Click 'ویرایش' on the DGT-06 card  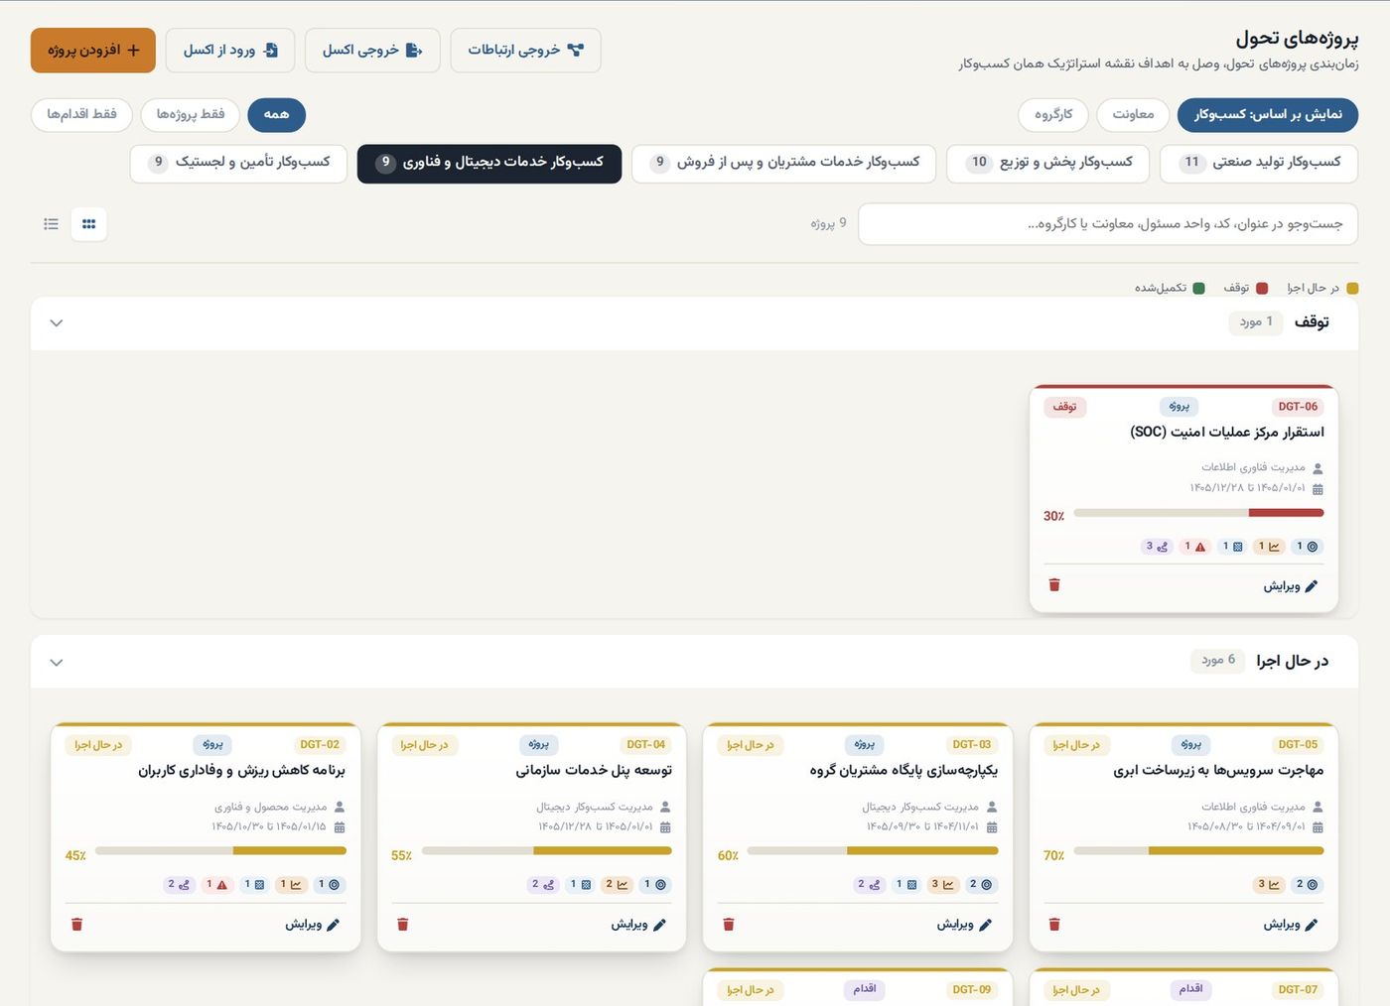click(1291, 586)
